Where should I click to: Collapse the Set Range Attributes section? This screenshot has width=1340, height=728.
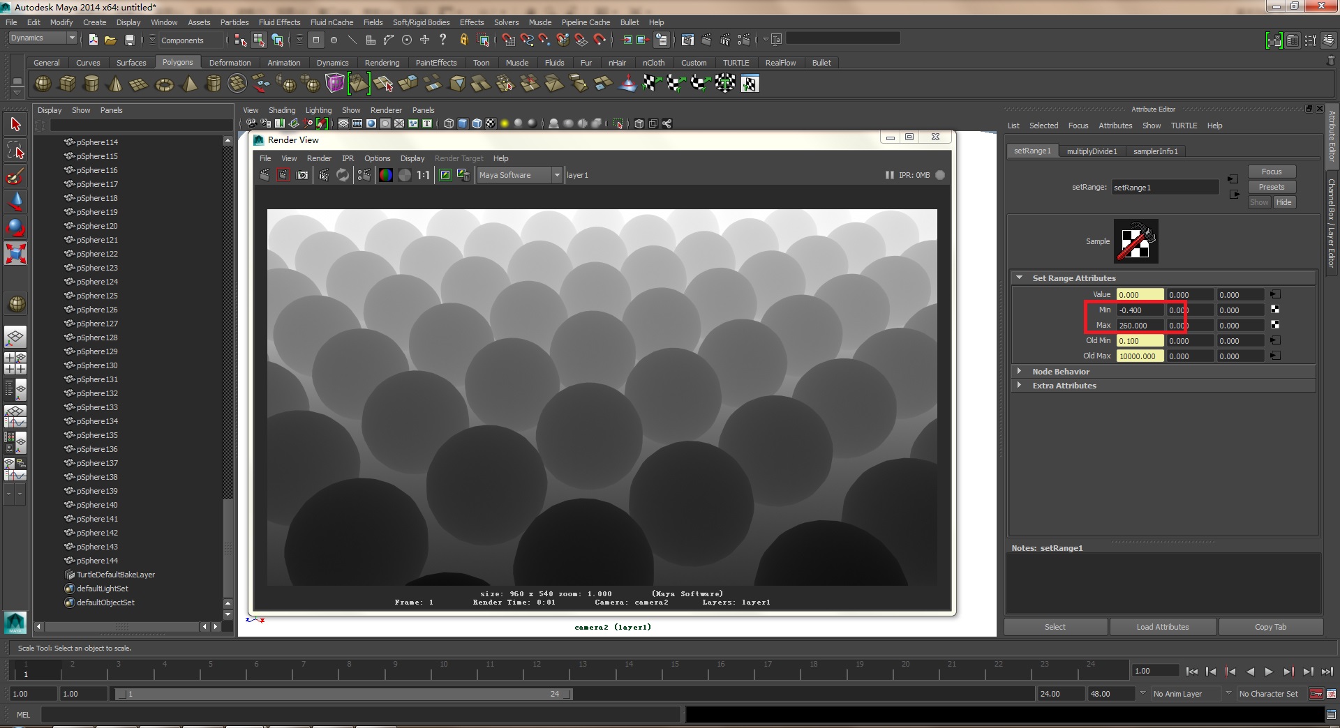[1019, 278]
